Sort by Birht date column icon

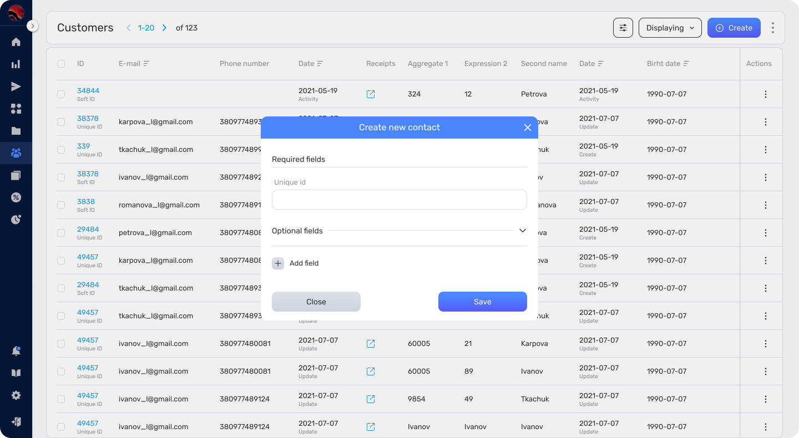pos(686,64)
